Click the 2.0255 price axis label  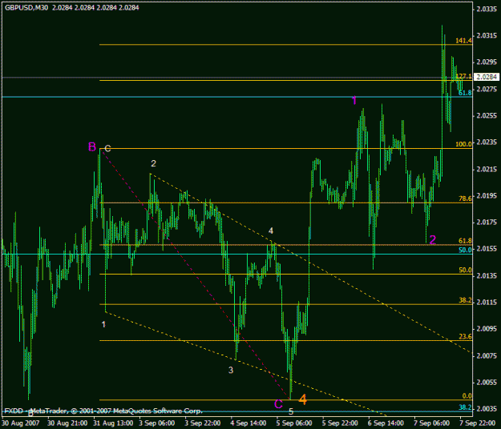point(487,115)
